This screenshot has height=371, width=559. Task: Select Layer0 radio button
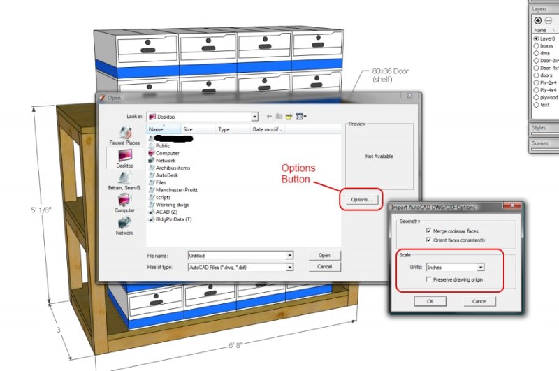point(536,38)
